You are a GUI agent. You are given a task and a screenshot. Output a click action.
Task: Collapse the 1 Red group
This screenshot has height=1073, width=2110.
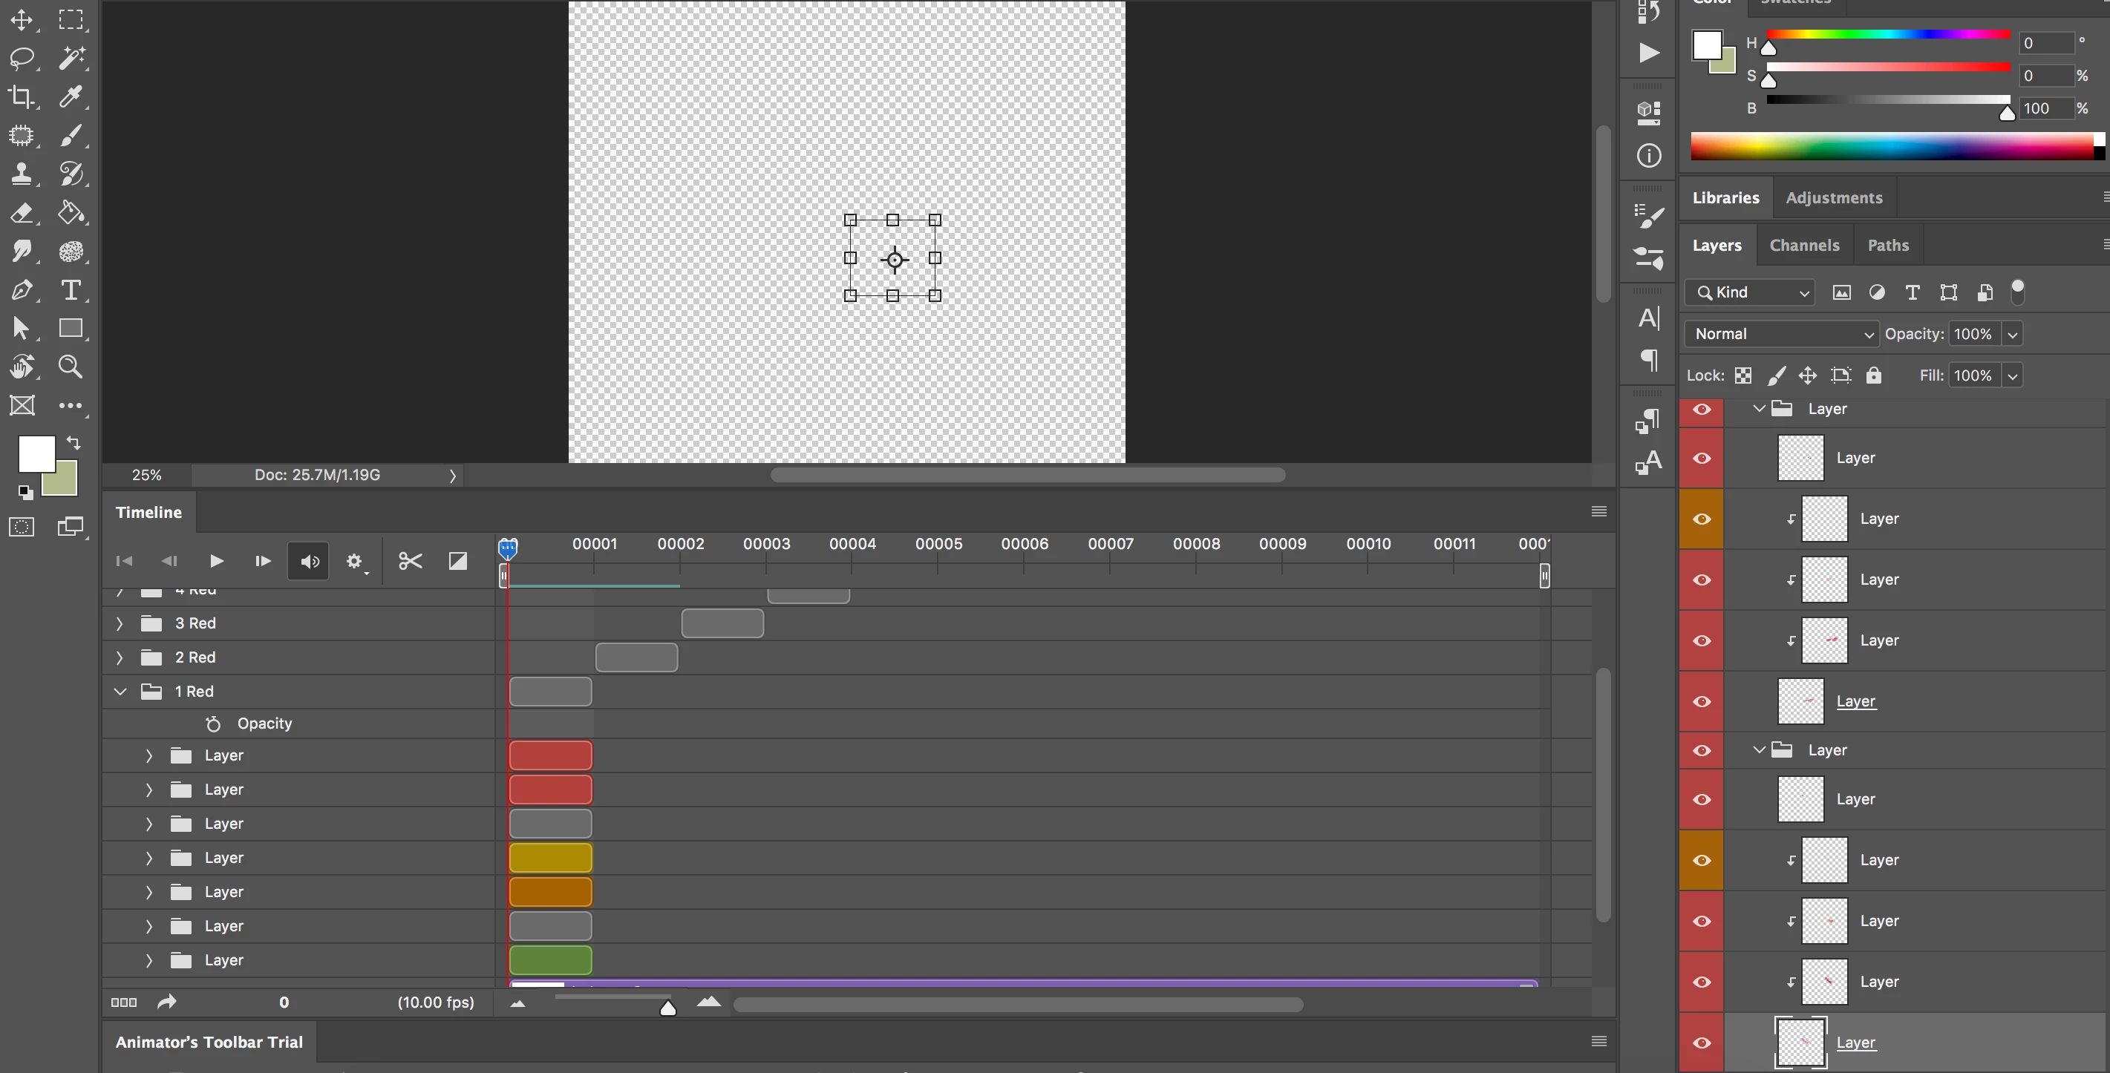[120, 692]
